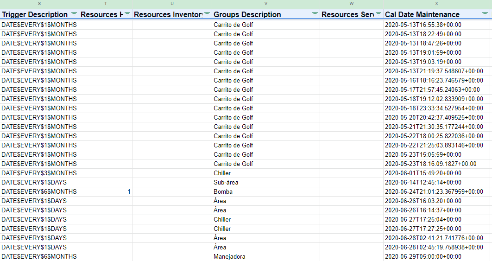Open filter for Resources Inventory column

[207, 14]
